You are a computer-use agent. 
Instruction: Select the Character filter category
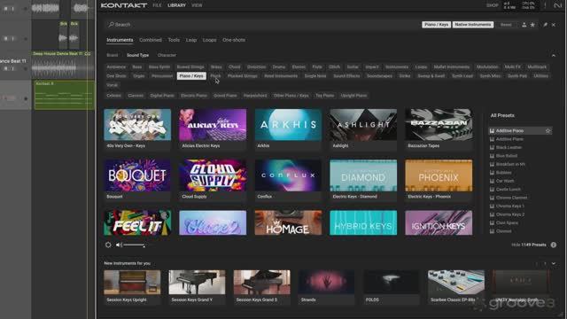[167, 55]
